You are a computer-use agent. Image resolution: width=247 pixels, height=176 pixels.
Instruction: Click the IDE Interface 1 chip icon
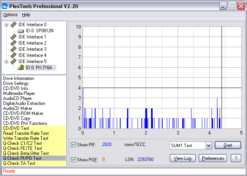[x=13, y=37]
